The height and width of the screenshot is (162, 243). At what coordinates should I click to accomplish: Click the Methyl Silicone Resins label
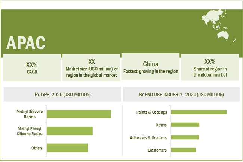(30, 114)
